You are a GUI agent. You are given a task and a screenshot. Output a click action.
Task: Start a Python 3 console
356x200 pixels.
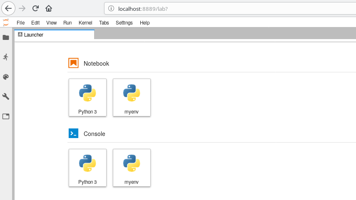coord(87,168)
